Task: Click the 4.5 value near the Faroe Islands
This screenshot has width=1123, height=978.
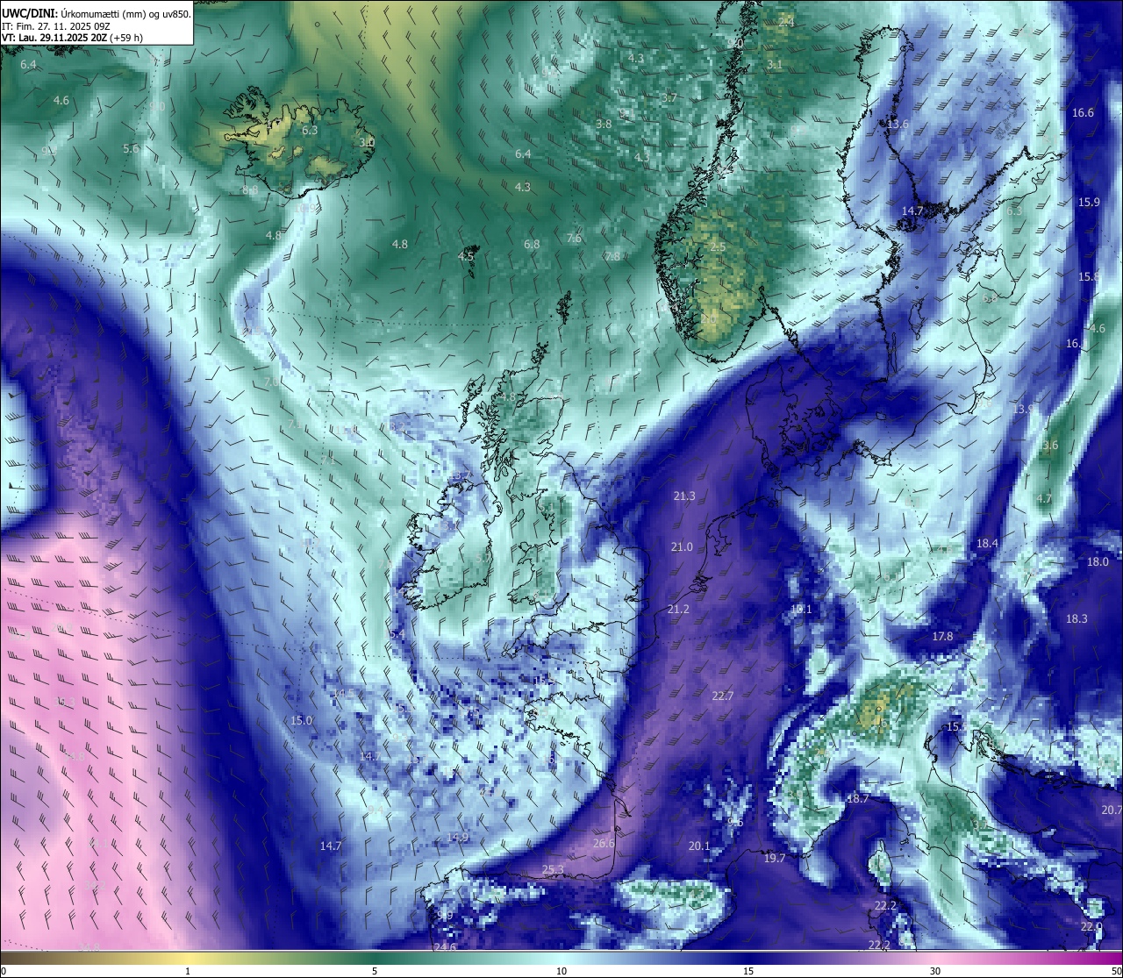Action: [x=466, y=257]
